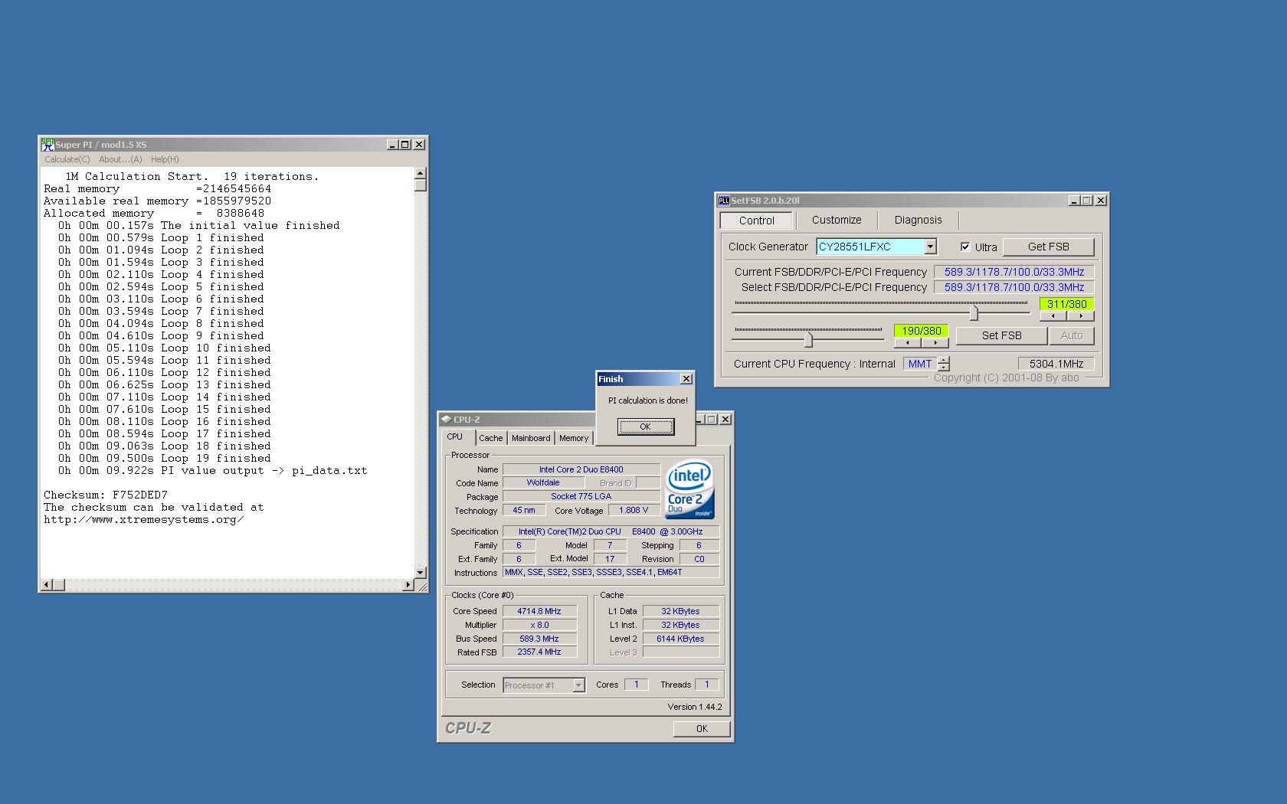Switch to the Memory tab in CPU-Z
The width and height of the screenshot is (1287, 804).
574,438
